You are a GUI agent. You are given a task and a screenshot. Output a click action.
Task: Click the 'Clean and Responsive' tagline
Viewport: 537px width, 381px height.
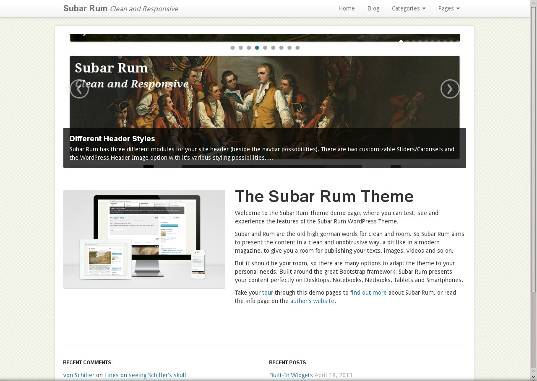coord(144,9)
